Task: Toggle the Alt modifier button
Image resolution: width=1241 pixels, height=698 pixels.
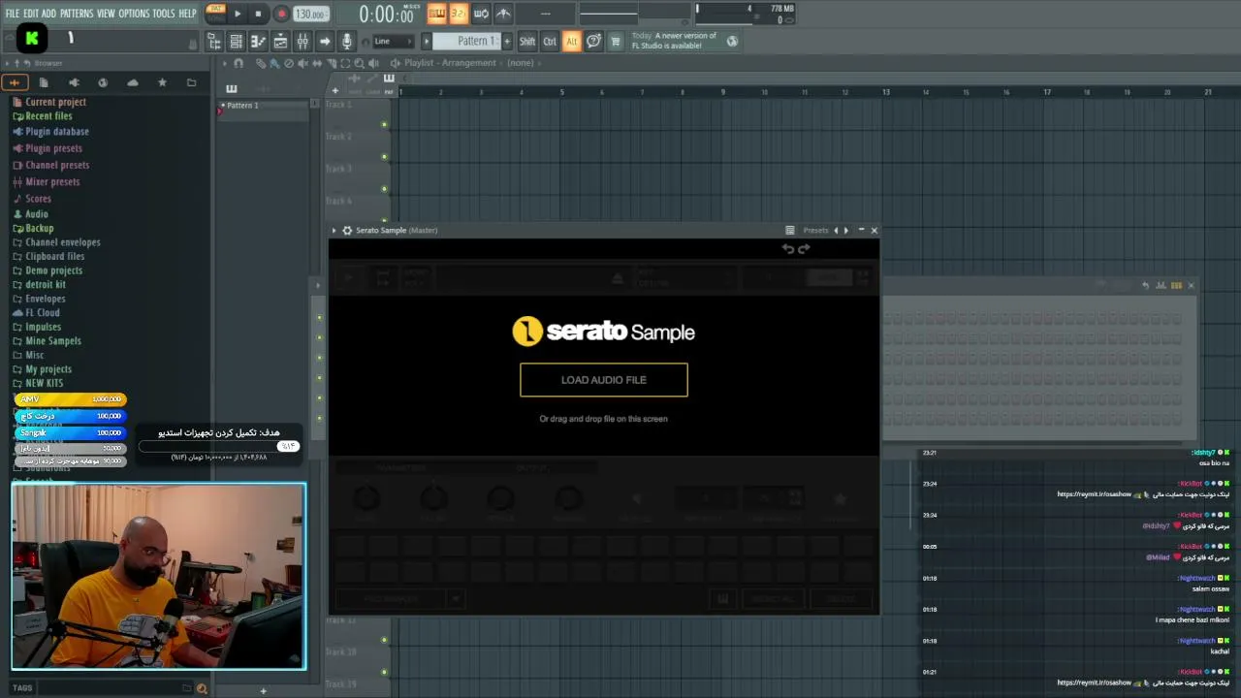Action: (571, 41)
